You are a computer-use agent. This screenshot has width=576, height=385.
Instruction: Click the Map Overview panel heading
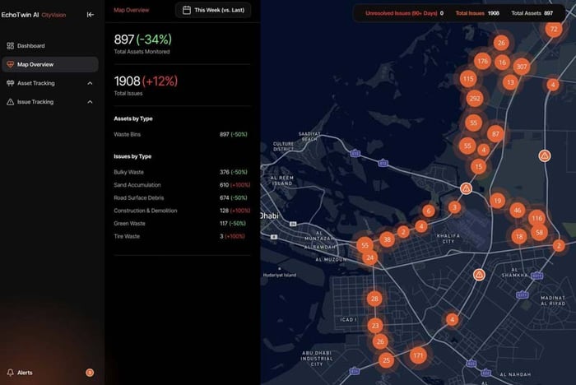pos(132,10)
